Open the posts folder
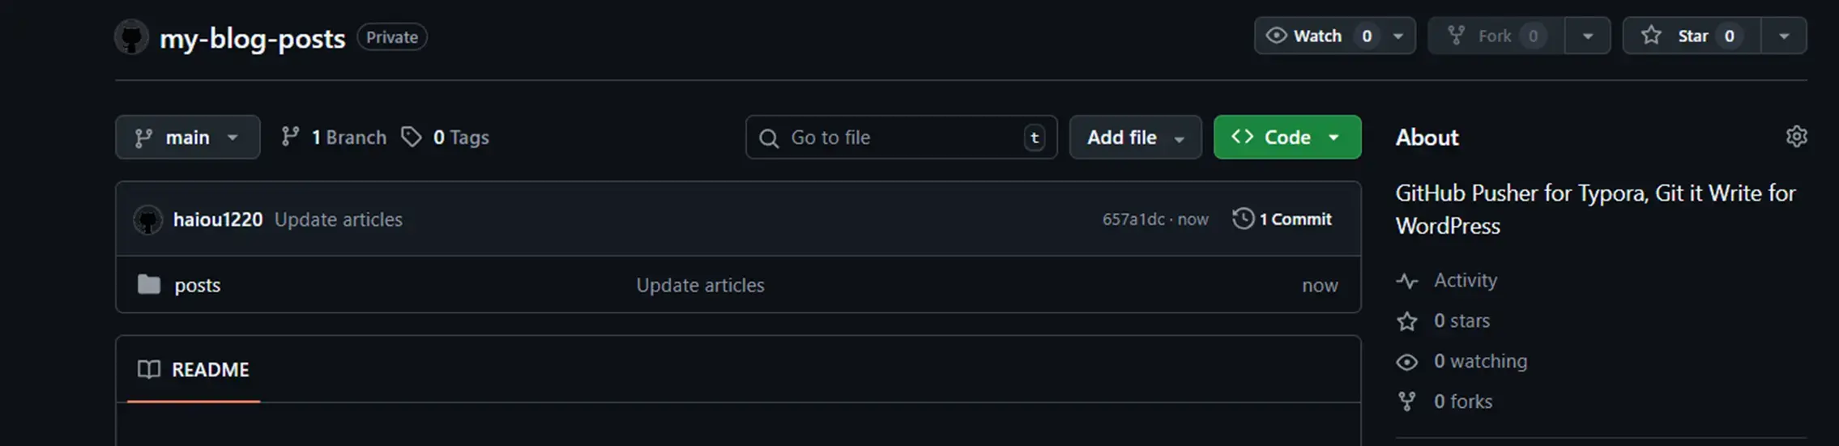Screen dimensions: 1839x446 (198, 286)
